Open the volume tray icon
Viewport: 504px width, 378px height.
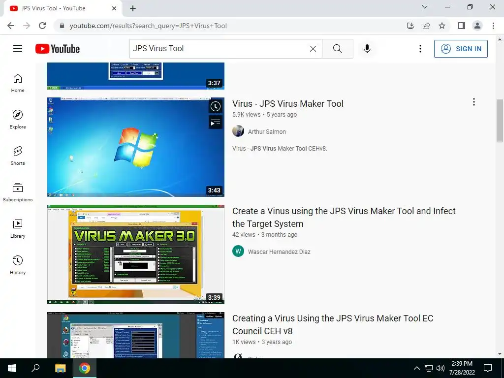[441, 368]
